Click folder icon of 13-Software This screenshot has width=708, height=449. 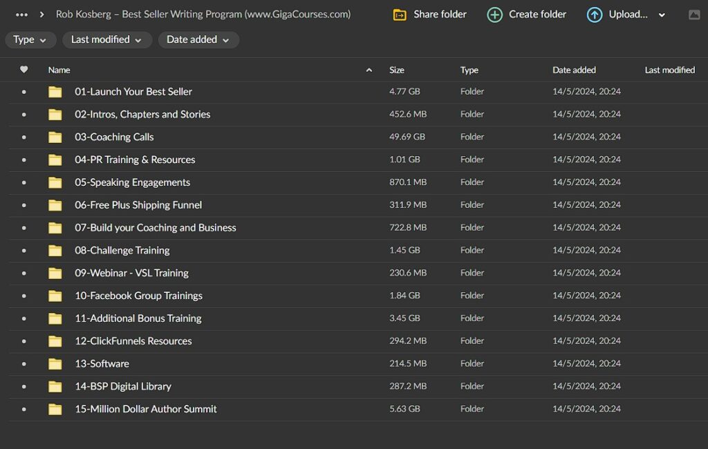point(55,363)
